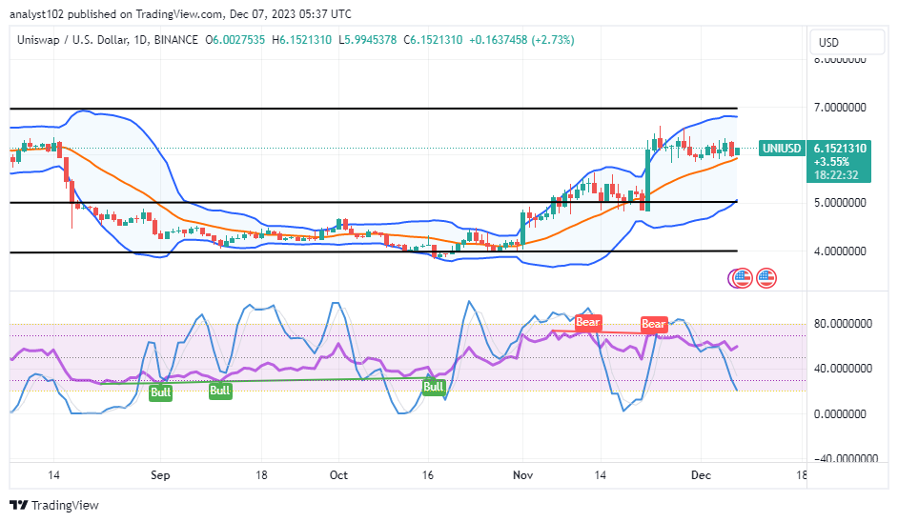Click the date label 14 near August
This screenshot has height=522, width=898.
coord(53,475)
